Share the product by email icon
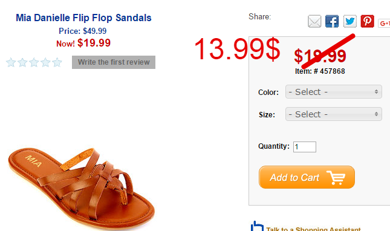Image resolution: width=390 pixels, height=231 pixels. click(x=314, y=21)
